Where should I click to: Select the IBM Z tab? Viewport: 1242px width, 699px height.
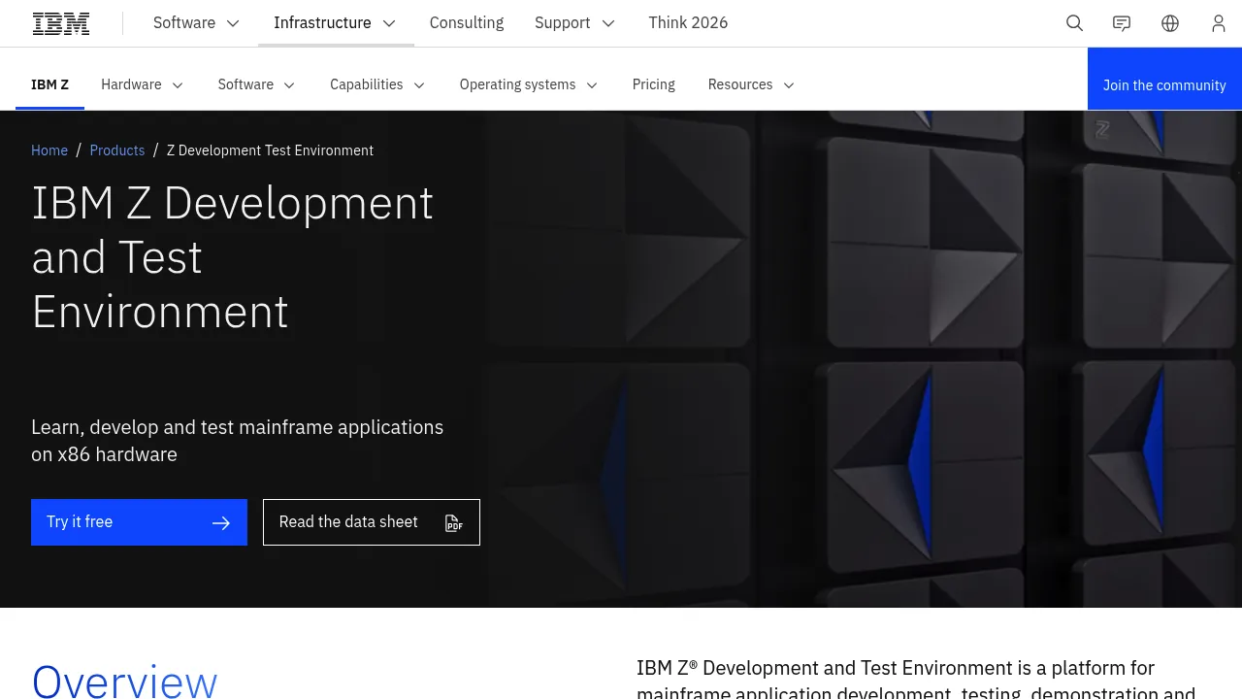pos(49,84)
